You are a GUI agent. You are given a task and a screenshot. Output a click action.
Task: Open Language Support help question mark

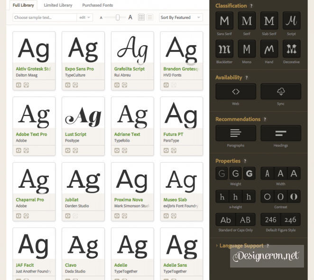click(268, 246)
